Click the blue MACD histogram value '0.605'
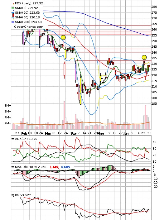The height and width of the screenshot is (220, 164). [65, 167]
